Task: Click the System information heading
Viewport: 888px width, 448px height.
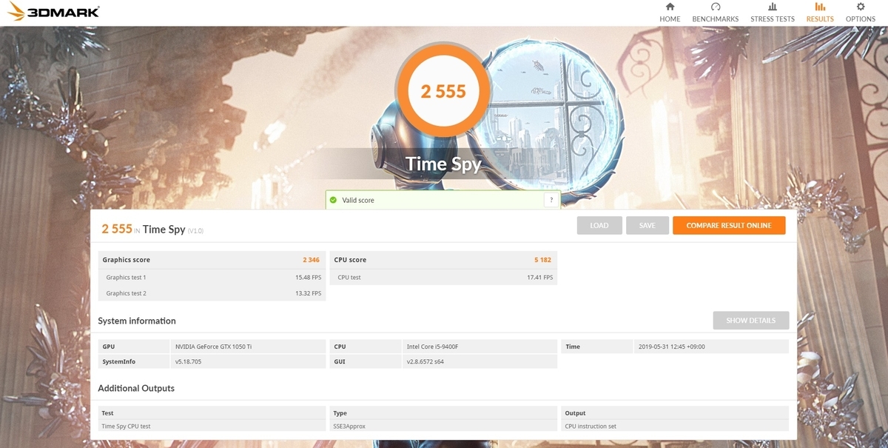Action: [x=137, y=321]
